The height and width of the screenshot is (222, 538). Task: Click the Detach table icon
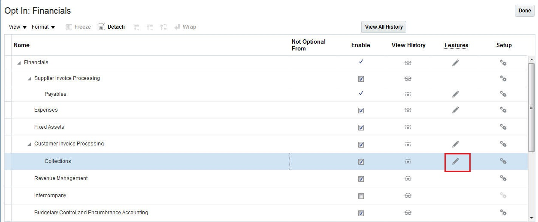point(112,27)
